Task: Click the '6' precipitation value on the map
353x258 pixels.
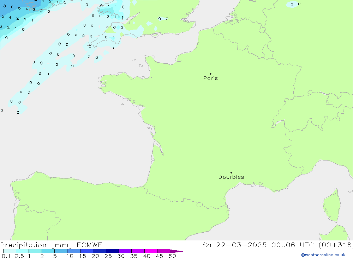Action: click(x=12, y=7)
